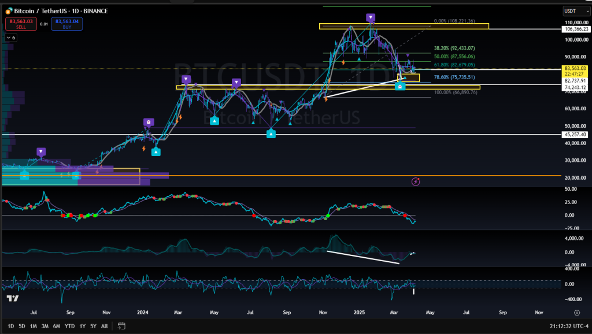Click the purple circled lightning icon
592x334 pixels.
click(x=416, y=182)
